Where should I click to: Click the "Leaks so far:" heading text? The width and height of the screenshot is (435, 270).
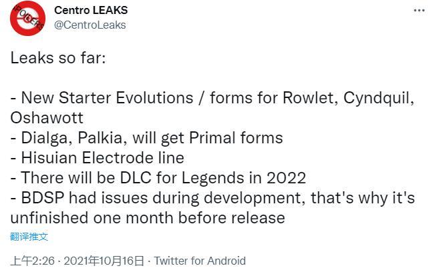click(57, 58)
